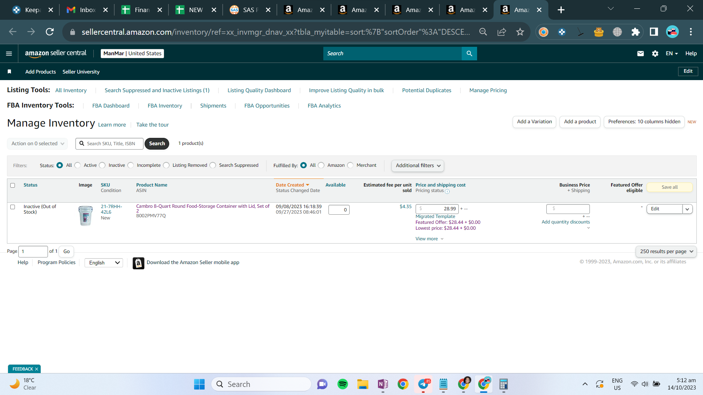
Task: Open the Edit dropdown arrow in product row
Action: coord(688,209)
